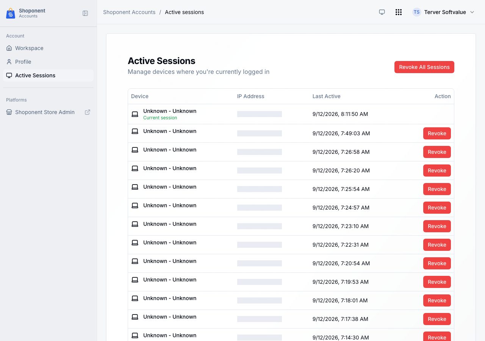Click the Active sessions breadcrumb
Screen dimensions: 485x341
tap(184, 12)
